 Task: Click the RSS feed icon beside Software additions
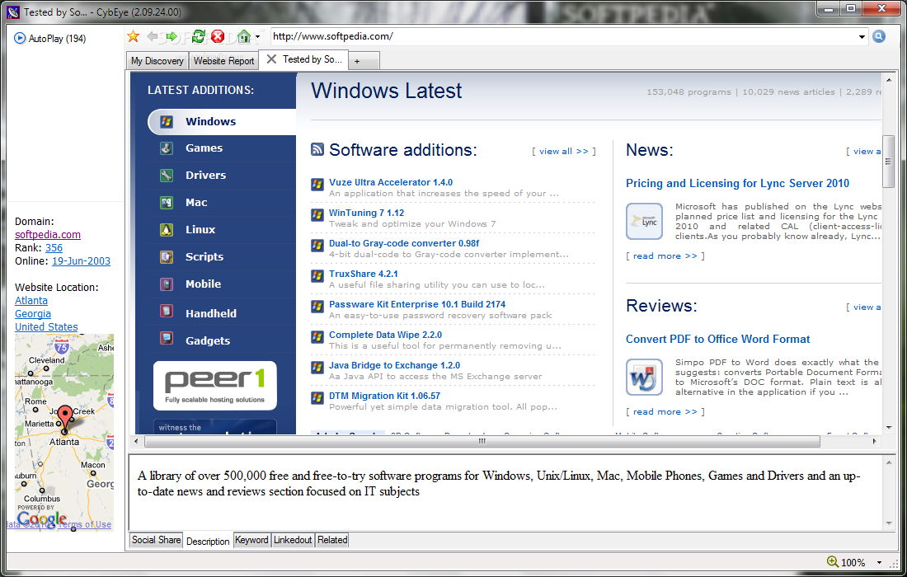[x=317, y=150]
